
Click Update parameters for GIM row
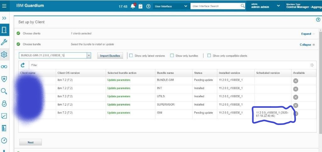(x=119, y=113)
